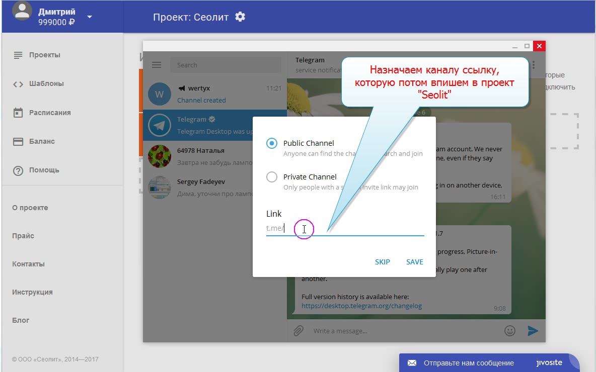Focus the Telegram Search field

click(226, 65)
